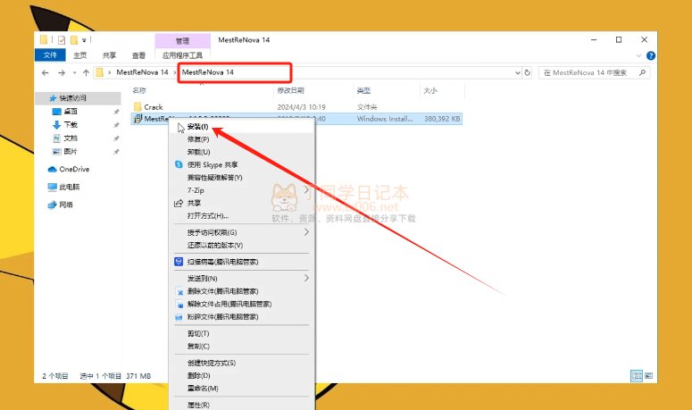Screen dimensions: 692x410
Task: Click the quick access Properties checkmark icon
Action: pos(62,40)
